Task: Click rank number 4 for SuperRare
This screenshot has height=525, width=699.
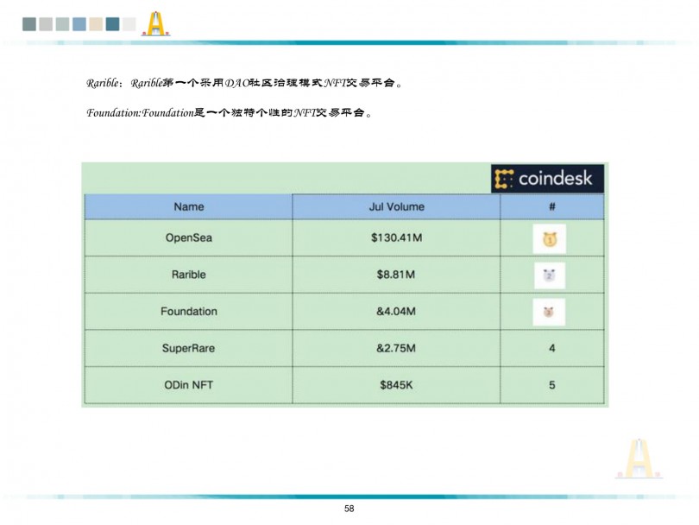Action: click(x=552, y=348)
